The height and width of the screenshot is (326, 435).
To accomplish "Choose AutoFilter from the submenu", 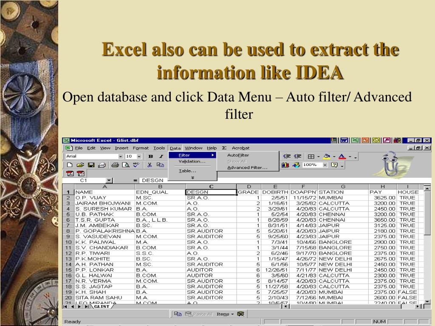I will (x=238, y=155).
